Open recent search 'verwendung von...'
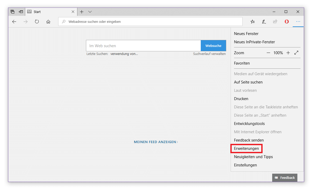314x190 pixels. [x=124, y=54]
